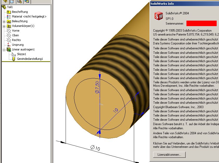
Task: Select Linear austragen1 feature label
Action: click(x=23, y=49)
